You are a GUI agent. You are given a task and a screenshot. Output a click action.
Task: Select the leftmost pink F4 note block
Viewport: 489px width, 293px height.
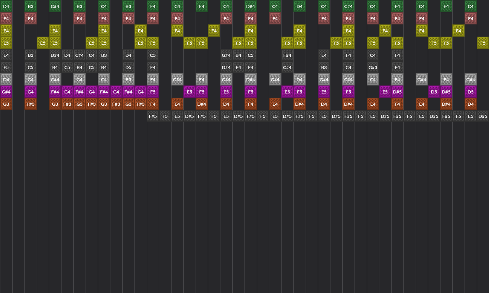(153, 19)
